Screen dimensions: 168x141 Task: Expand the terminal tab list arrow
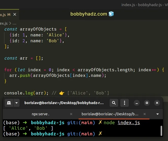pos(158,114)
